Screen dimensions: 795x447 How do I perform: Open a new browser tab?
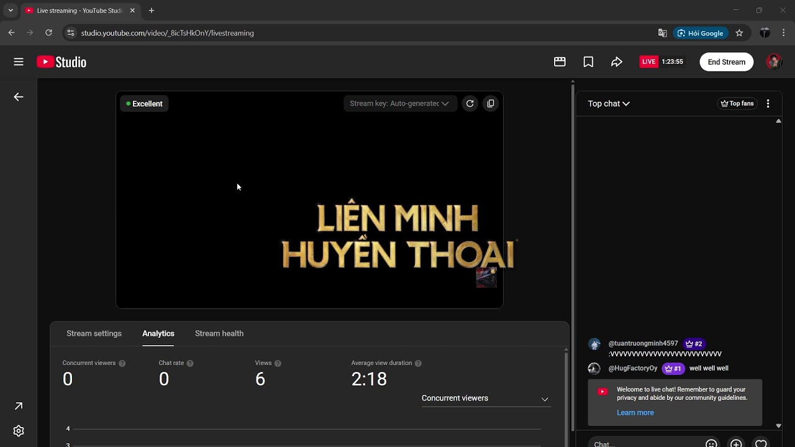pos(151,11)
